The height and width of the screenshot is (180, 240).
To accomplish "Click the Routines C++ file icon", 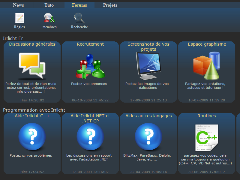I will (x=207, y=138).
